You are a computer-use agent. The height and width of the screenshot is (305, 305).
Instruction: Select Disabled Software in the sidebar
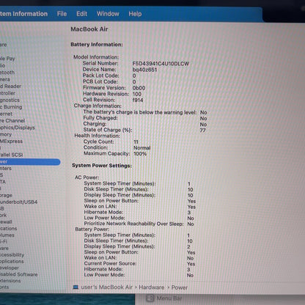point(19,274)
